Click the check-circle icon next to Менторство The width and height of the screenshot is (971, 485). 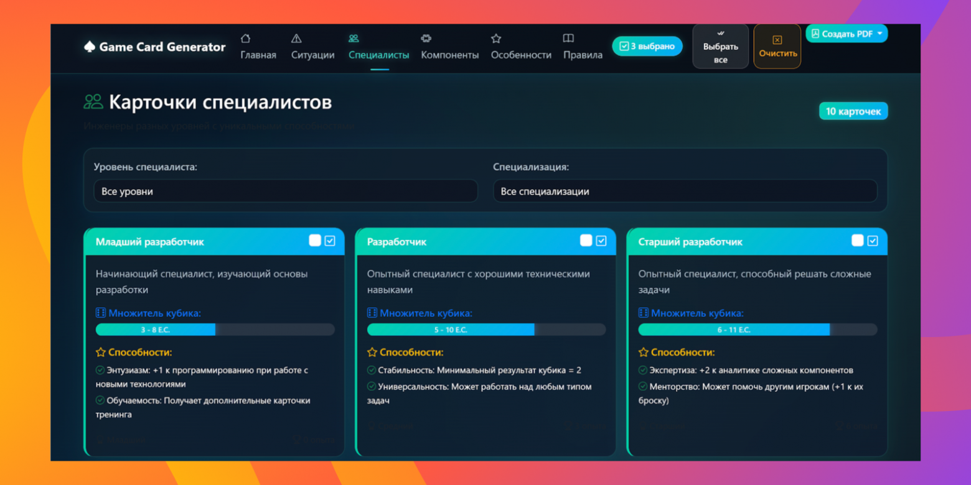[642, 387]
